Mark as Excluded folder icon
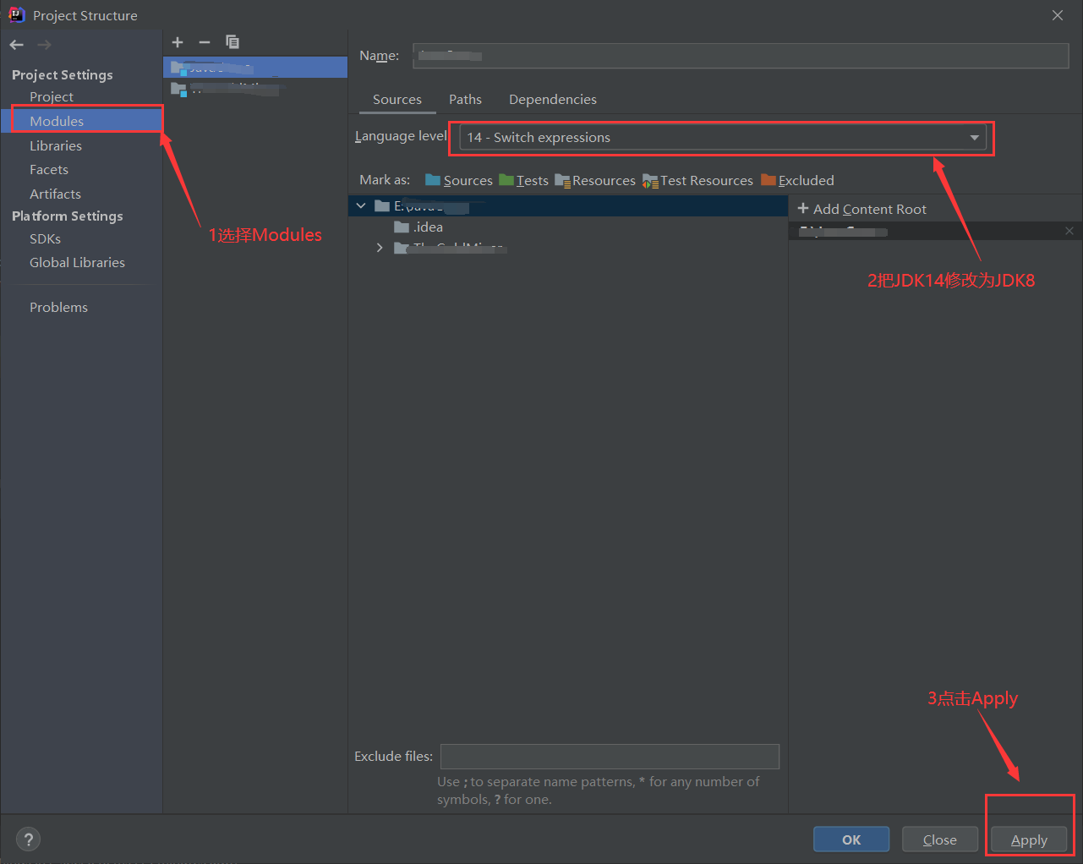 coord(768,179)
